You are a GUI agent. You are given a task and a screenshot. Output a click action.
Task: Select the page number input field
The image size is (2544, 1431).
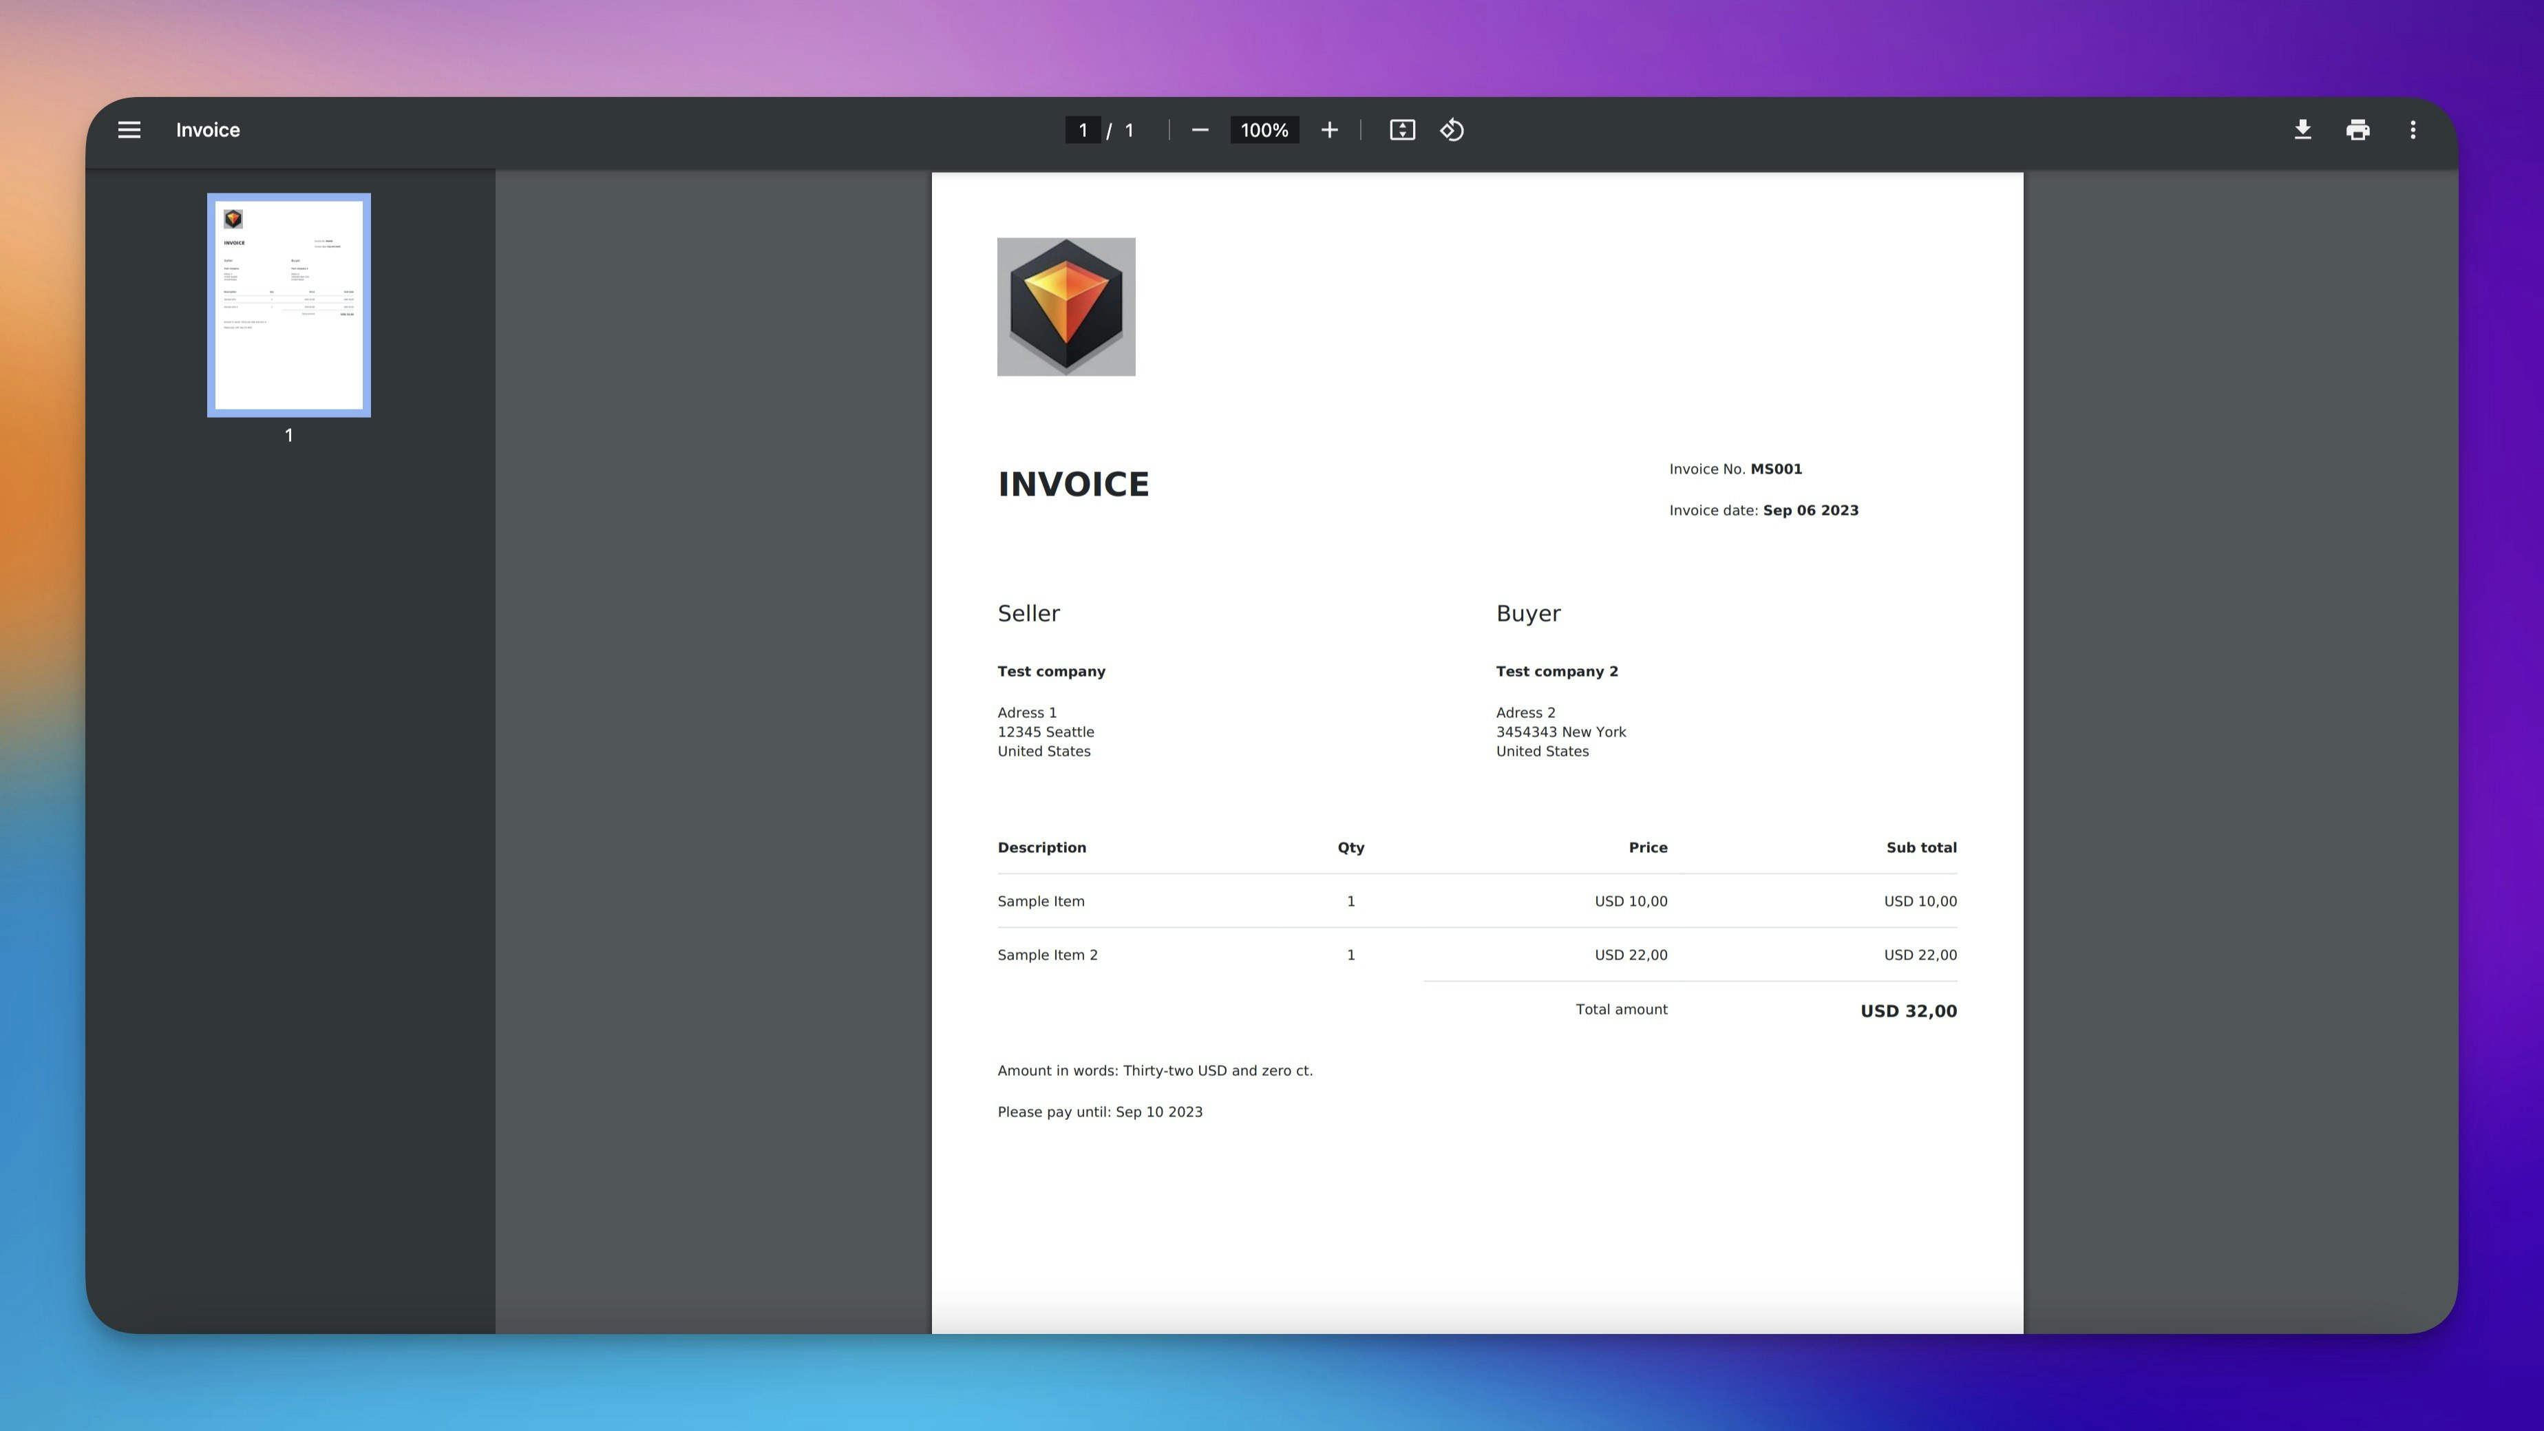pyautogui.click(x=1083, y=129)
